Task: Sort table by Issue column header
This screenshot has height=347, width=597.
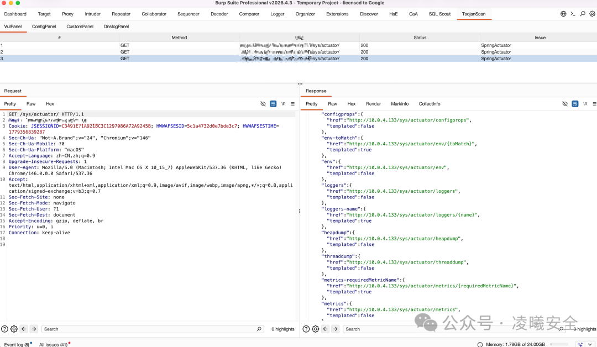Action: (540, 38)
